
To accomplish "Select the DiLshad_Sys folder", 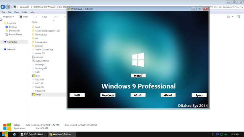I will (41, 34).
